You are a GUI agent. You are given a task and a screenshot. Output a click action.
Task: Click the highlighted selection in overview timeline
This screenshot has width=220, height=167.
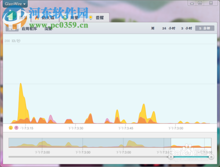click(x=191, y=143)
